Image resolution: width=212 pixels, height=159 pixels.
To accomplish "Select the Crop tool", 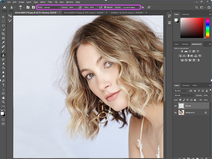I will (3, 34).
